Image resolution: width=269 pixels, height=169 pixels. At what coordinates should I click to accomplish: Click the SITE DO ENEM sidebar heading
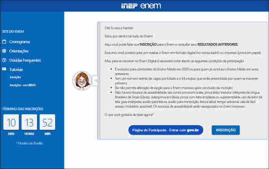tap(13, 31)
